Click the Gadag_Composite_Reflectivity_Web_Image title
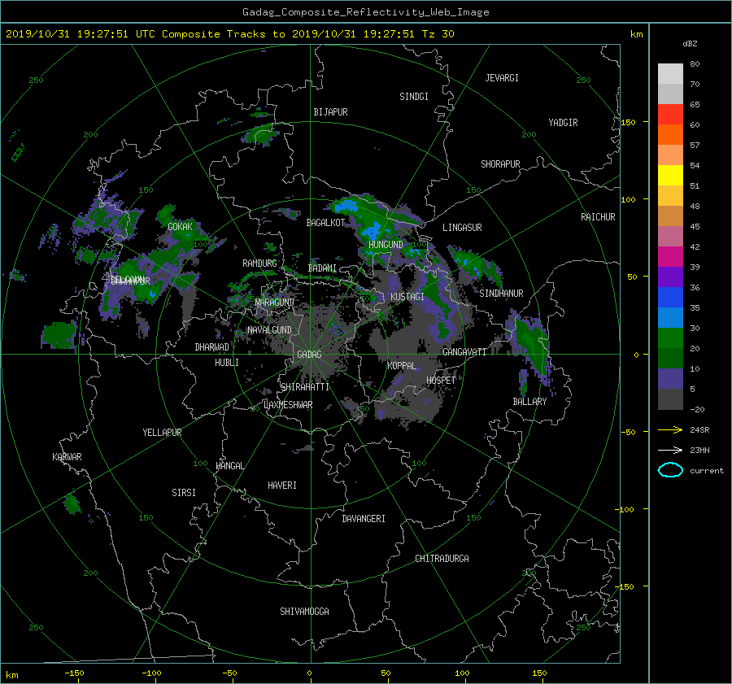732x684 pixels. [365, 12]
